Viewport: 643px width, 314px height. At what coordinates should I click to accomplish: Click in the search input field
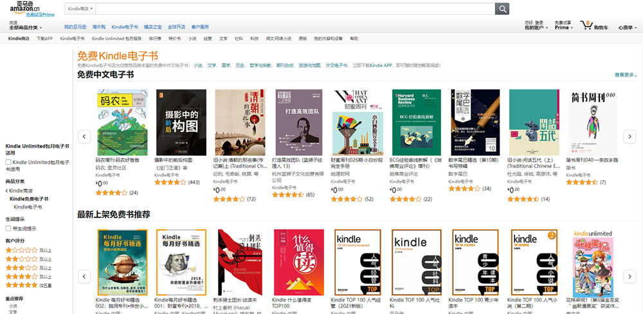pyautogui.click(x=295, y=8)
